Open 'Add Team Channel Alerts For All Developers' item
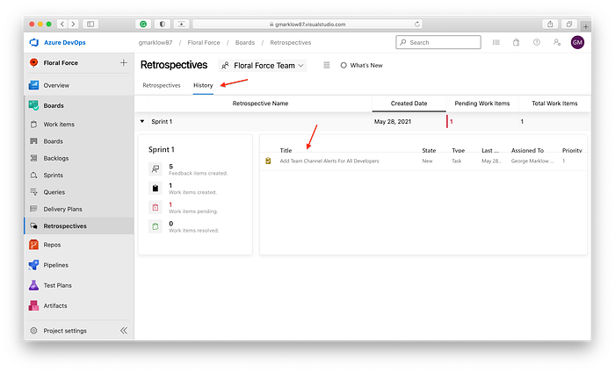 tap(329, 161)
